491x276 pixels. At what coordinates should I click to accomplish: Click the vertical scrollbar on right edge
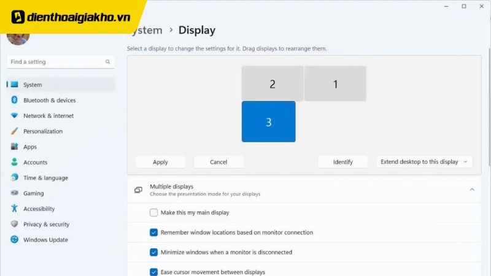pyautogui.click(x=489, y=107)
